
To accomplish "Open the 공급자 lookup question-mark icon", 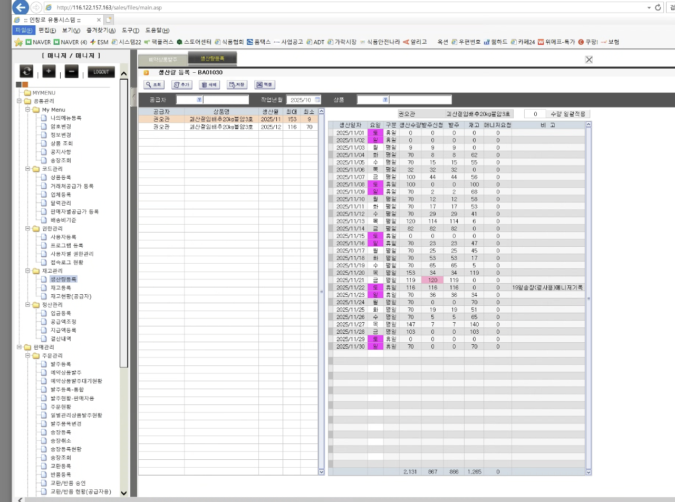I will (199, 100).
